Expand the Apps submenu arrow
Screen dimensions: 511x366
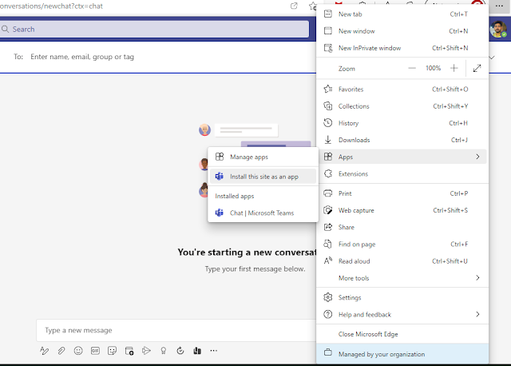(x=477, y=157)
